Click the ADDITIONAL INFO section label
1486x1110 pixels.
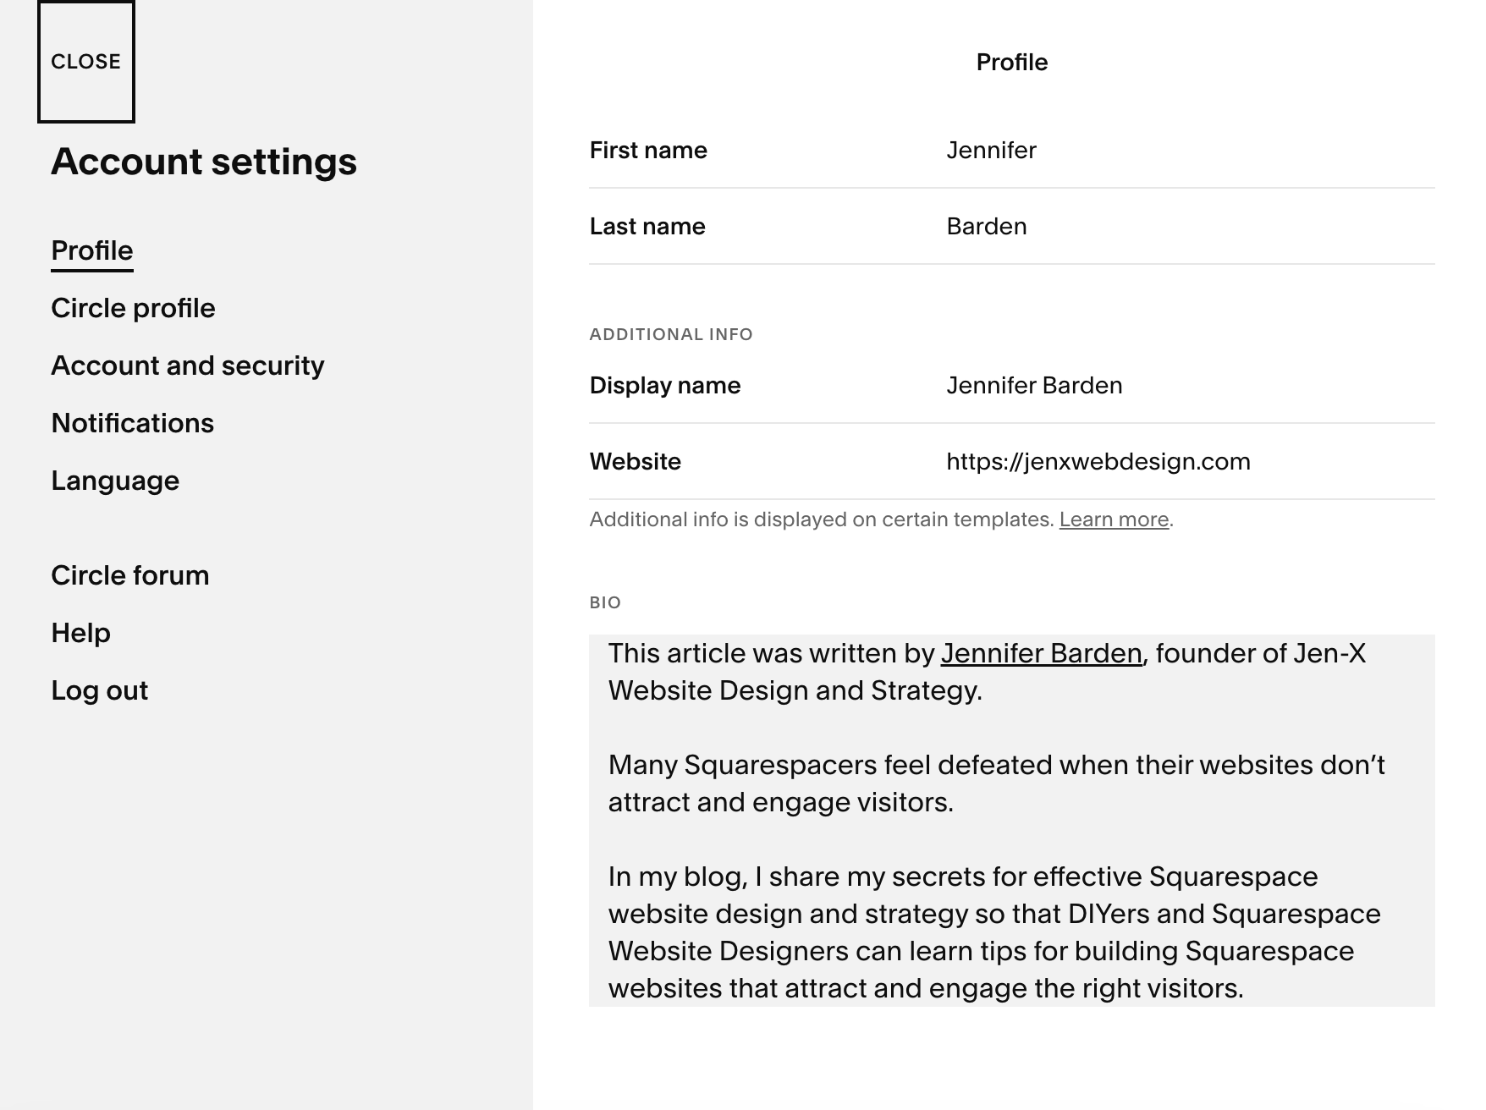point(670,334)
